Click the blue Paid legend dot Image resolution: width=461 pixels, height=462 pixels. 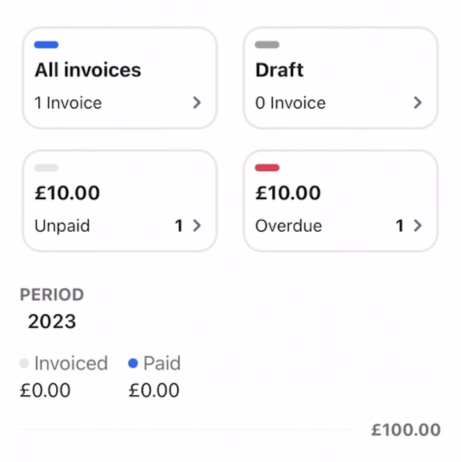tap(133, 363)
